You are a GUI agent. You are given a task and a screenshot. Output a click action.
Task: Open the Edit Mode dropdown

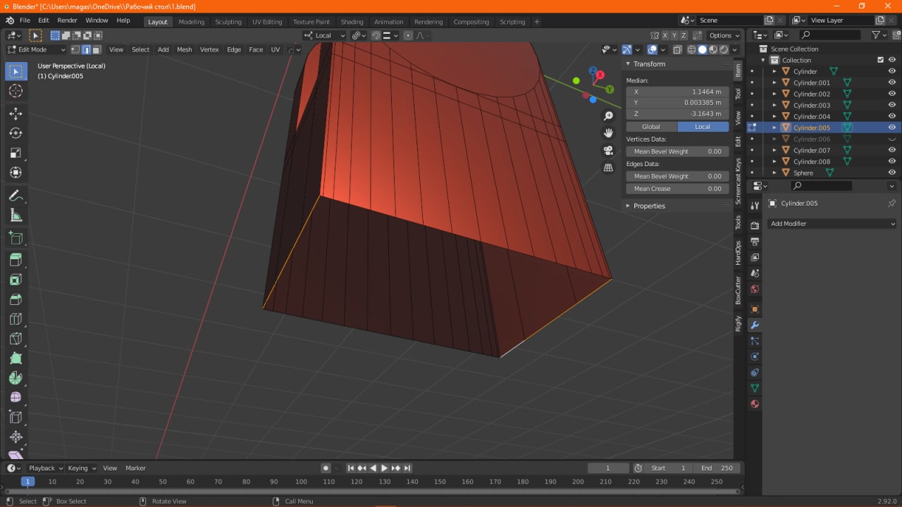[x=37, y=49]
